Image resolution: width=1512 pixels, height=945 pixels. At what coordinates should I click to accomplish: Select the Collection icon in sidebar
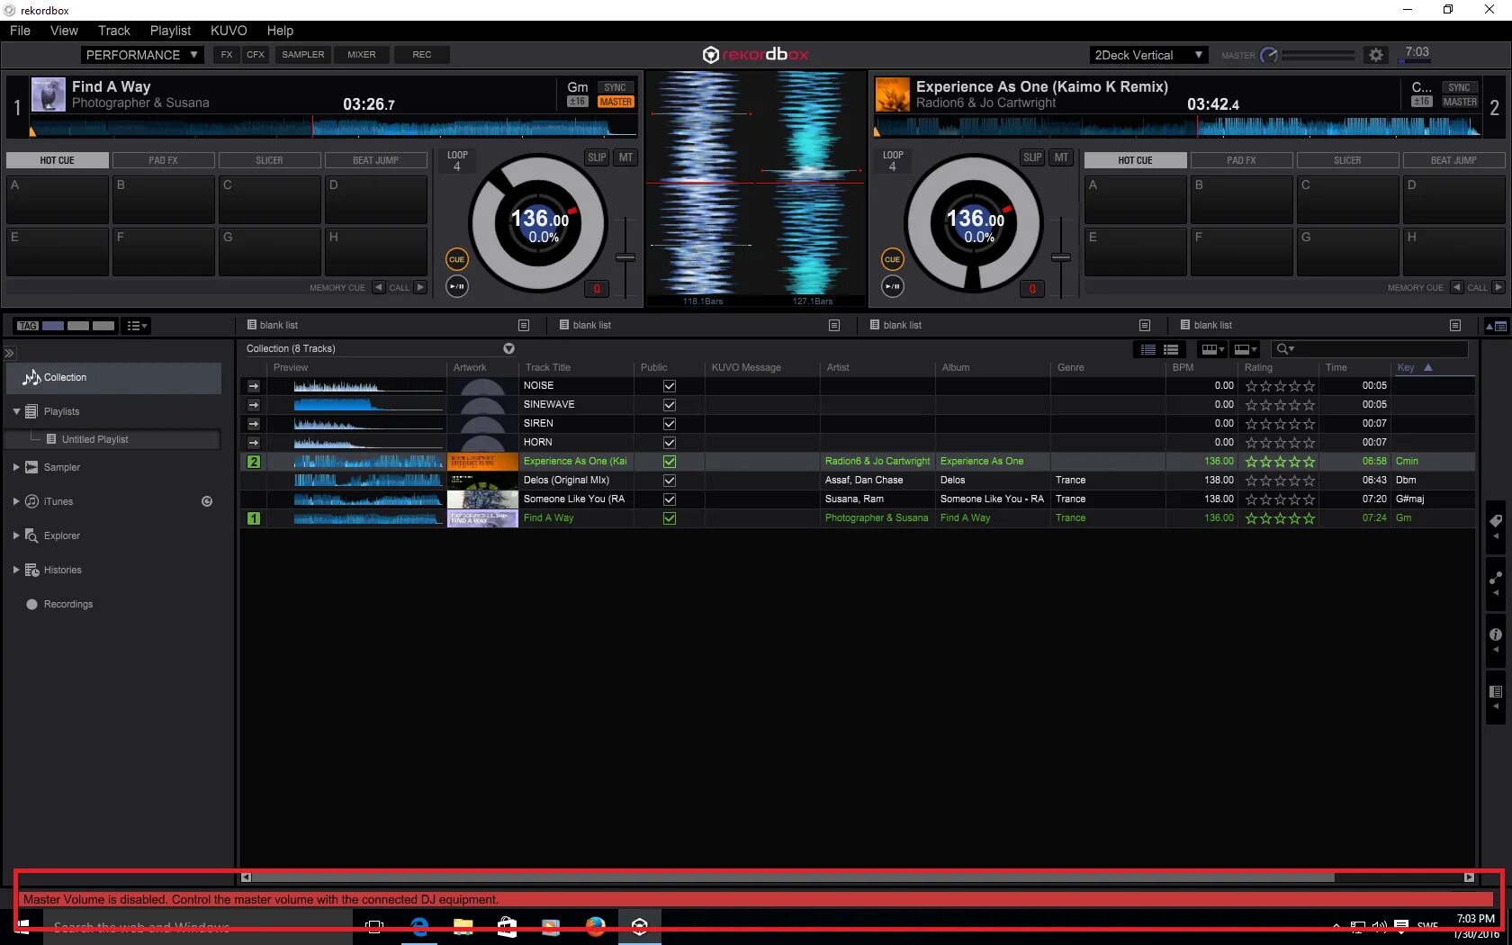32,377
